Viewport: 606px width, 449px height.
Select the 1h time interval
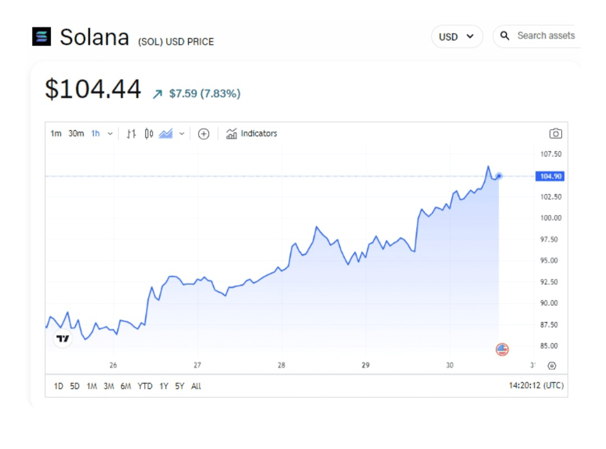(95, 134)
